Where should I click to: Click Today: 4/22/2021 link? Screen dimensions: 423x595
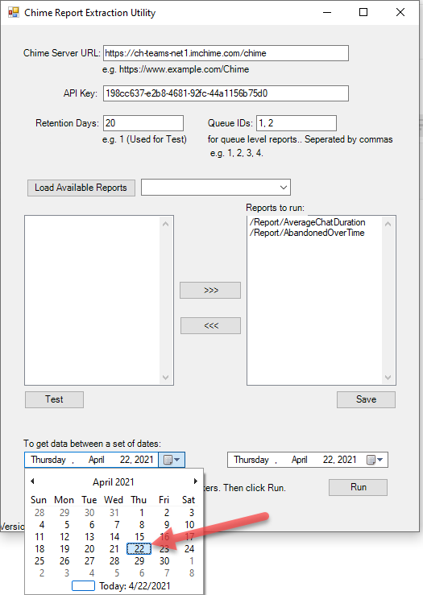coord(135,586)
